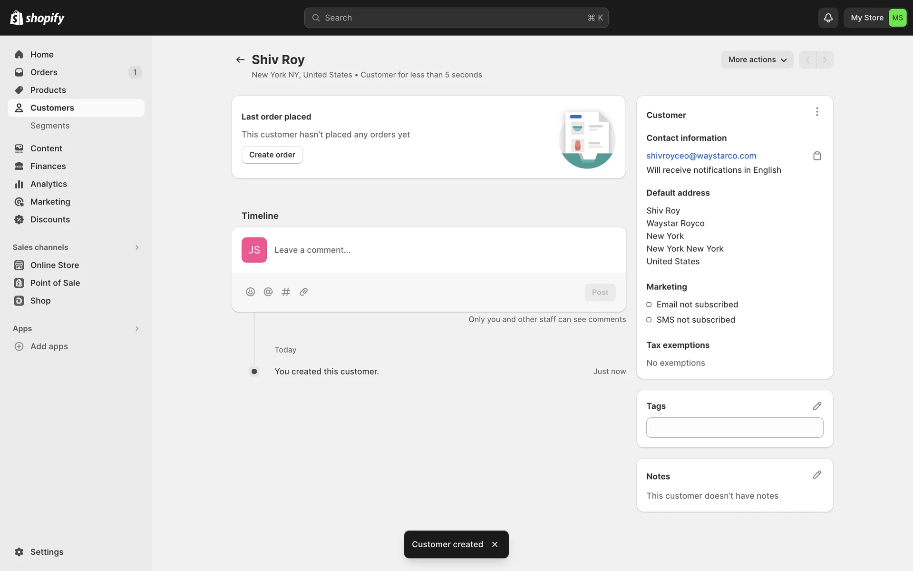Open Segments in the sidebar

(50, 126)
